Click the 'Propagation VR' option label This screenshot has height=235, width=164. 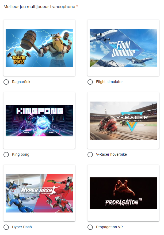tap(109, 227)
